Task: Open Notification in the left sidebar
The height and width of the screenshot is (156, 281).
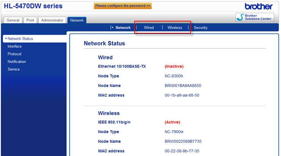Action: [17, 62]
